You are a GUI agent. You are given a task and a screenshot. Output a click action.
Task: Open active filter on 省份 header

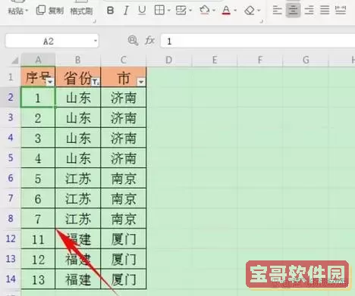[x=96, y=82]
